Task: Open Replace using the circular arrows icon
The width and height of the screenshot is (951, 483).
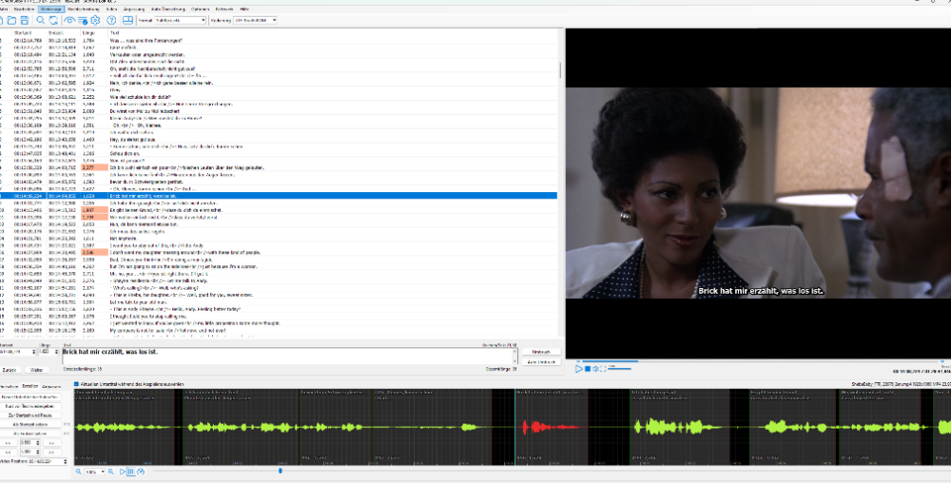Action: pos(53,20)
